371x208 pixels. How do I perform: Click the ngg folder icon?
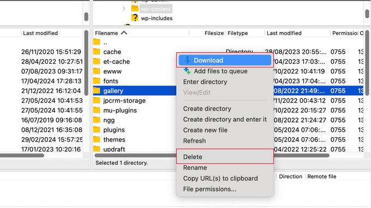[x=97, y=120]
